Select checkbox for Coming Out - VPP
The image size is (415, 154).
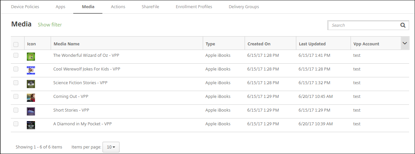[16, 97]
